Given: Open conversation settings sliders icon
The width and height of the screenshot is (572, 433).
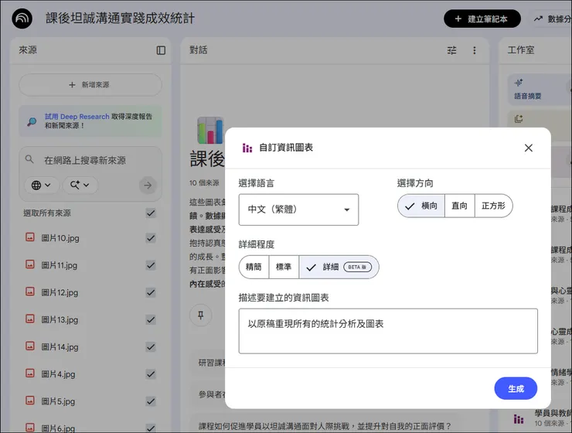Looking at the screenshot, I should point(451,50).
